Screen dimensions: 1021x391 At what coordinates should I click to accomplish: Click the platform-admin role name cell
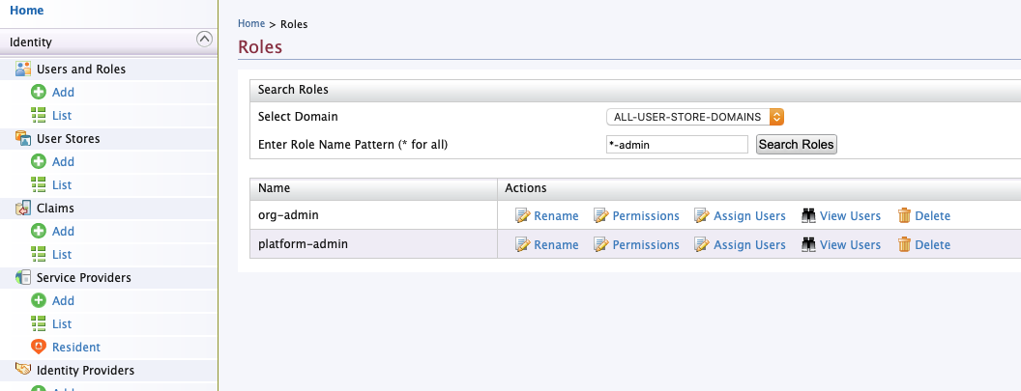tap(374, 244)
